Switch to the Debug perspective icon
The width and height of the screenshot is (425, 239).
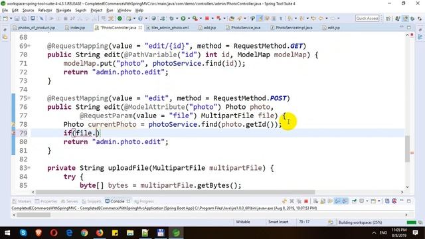412,19
